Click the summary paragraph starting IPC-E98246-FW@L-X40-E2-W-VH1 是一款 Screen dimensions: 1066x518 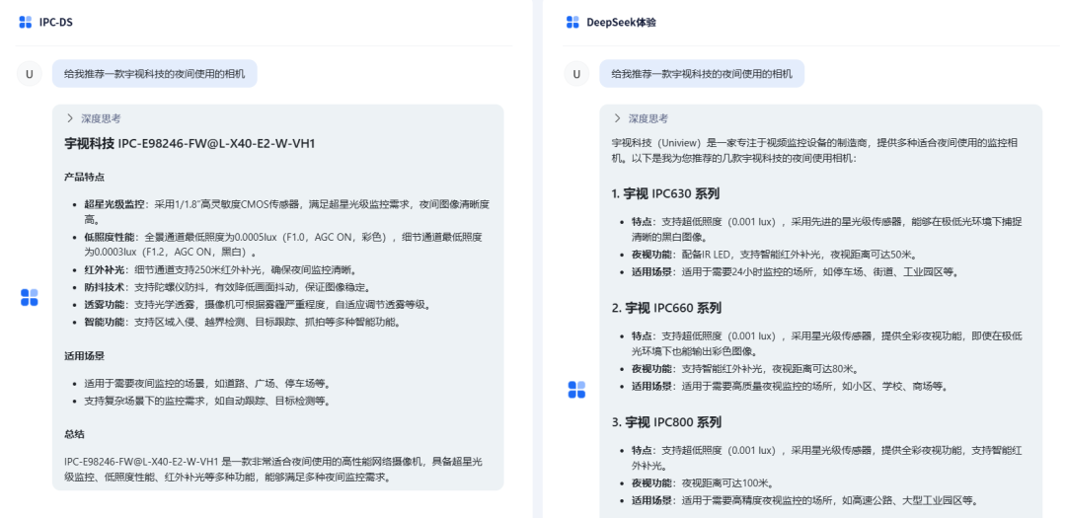click(273, 469)
